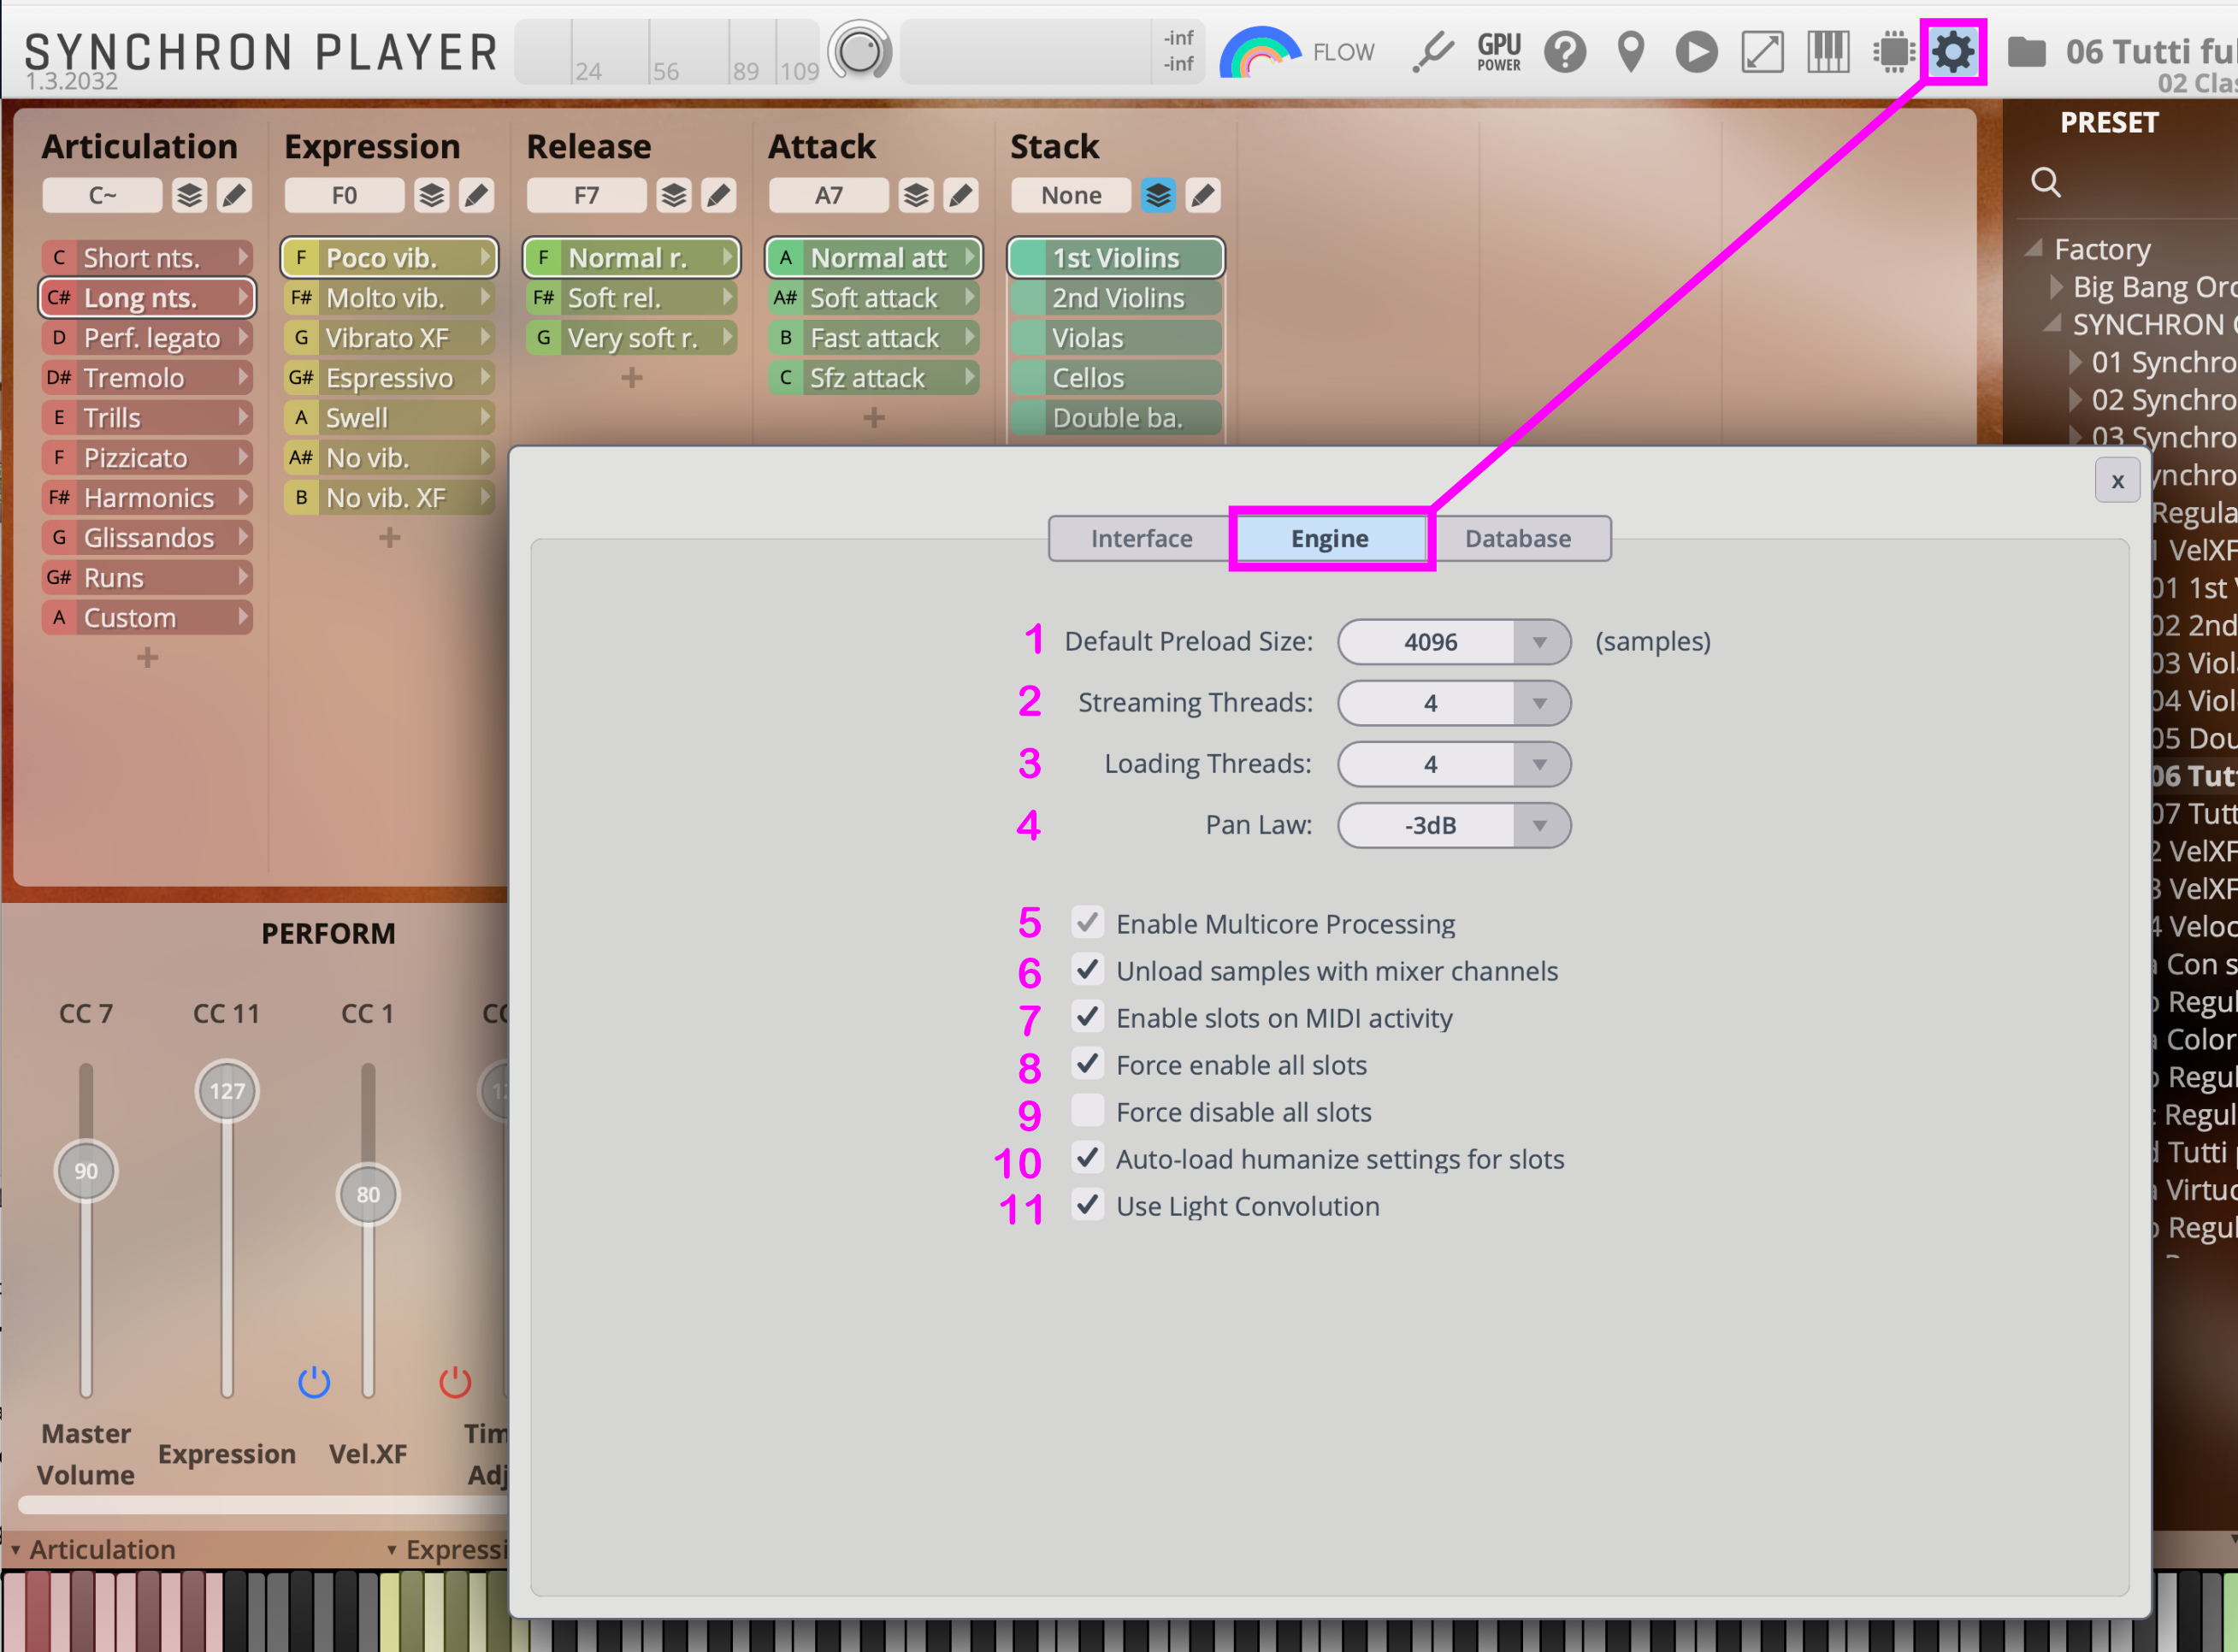
Task: Click the F0 expression key field
Action: click(x=344, y=195)
